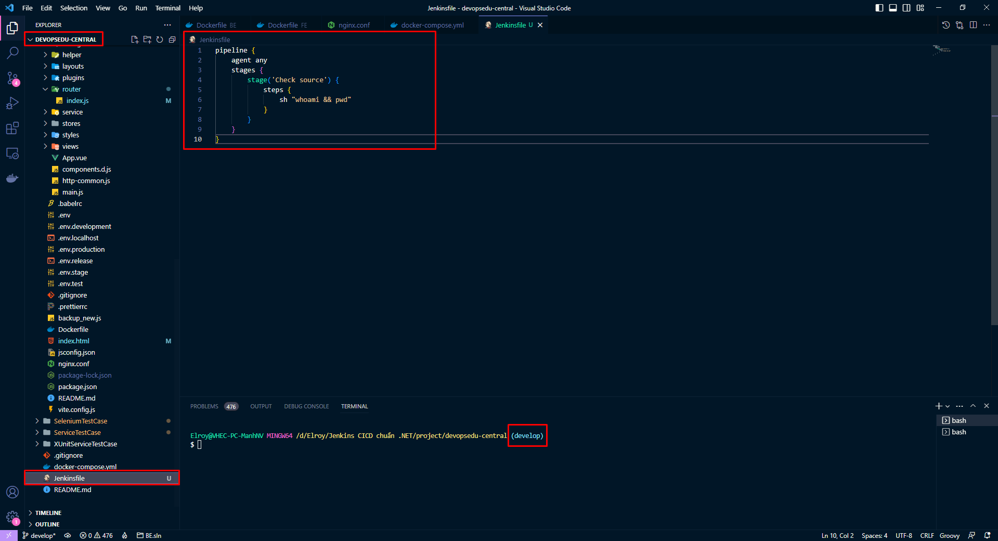The image size is (998, 541).
Task: Expand the stores folder
Action: [71, 123]
